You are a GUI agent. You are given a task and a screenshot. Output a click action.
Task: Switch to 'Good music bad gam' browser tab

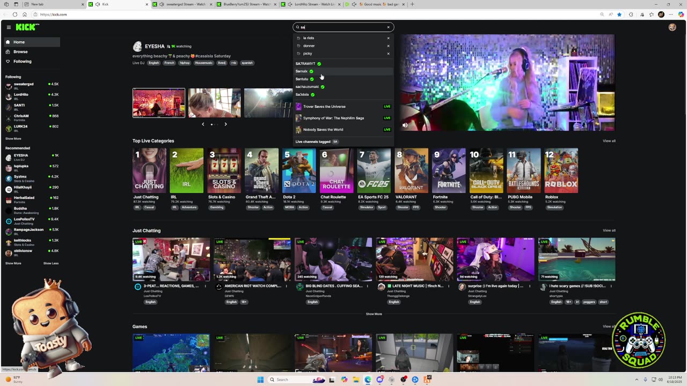click(376, 4)
